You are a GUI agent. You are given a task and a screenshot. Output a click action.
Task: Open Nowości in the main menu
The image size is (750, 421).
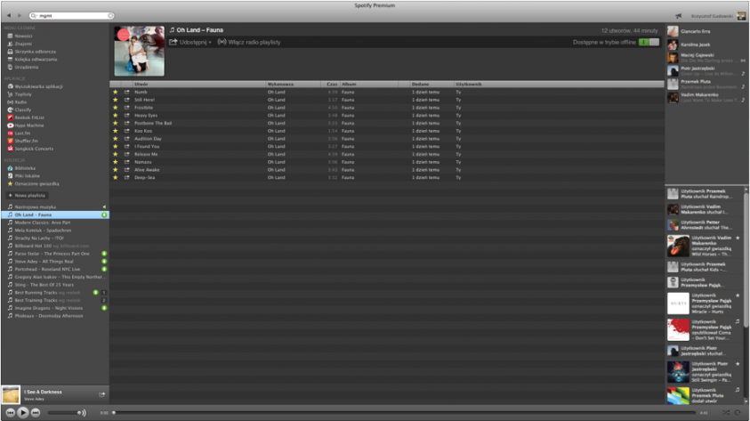click(23, 36)
